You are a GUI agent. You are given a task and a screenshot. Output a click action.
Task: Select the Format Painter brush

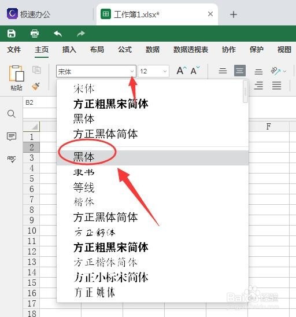[x=36, y=86]
